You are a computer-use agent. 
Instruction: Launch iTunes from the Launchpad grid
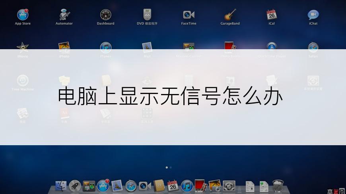pos(106,47)
